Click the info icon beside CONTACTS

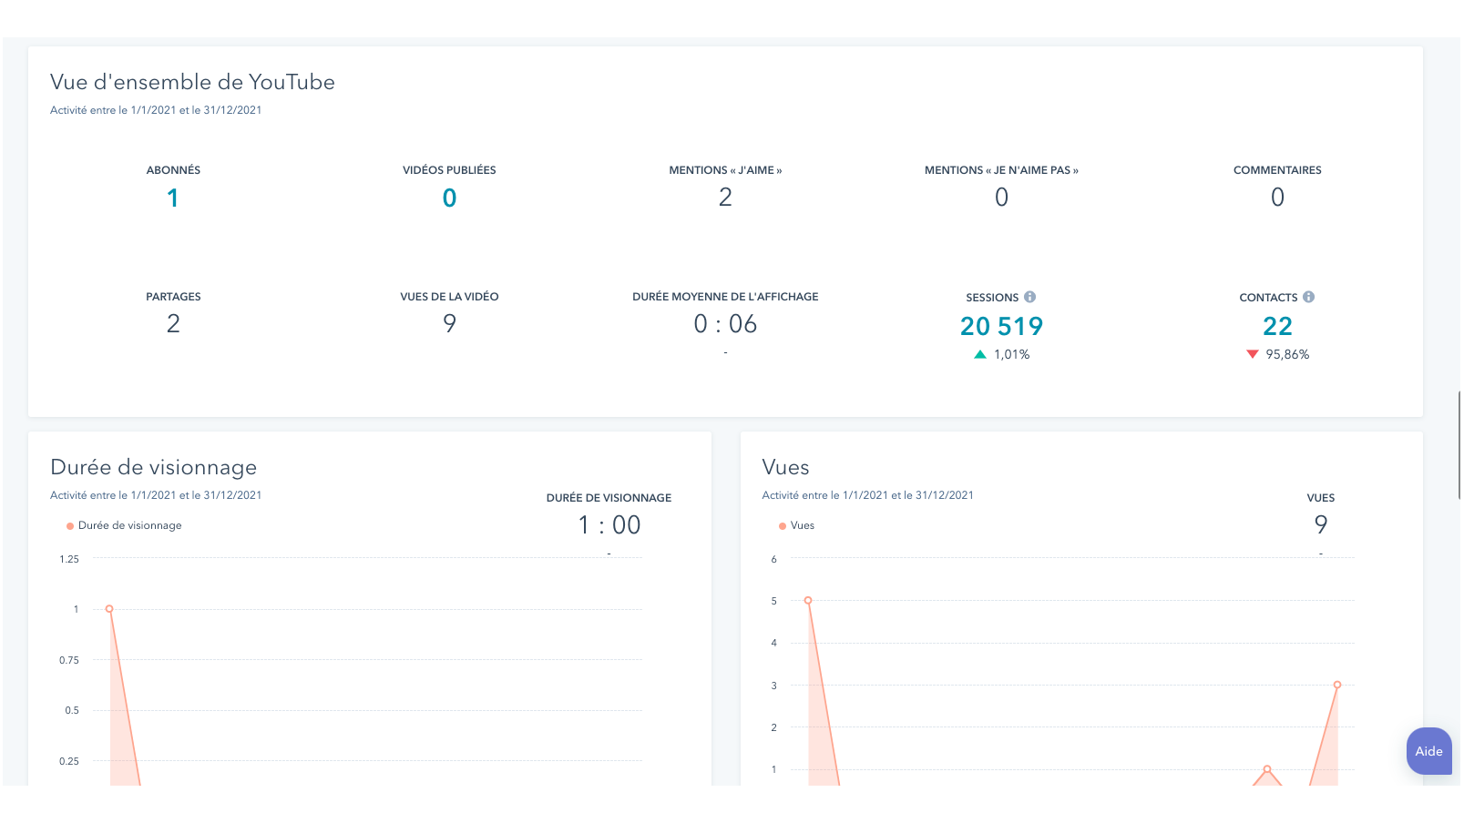coord(1308,297)
